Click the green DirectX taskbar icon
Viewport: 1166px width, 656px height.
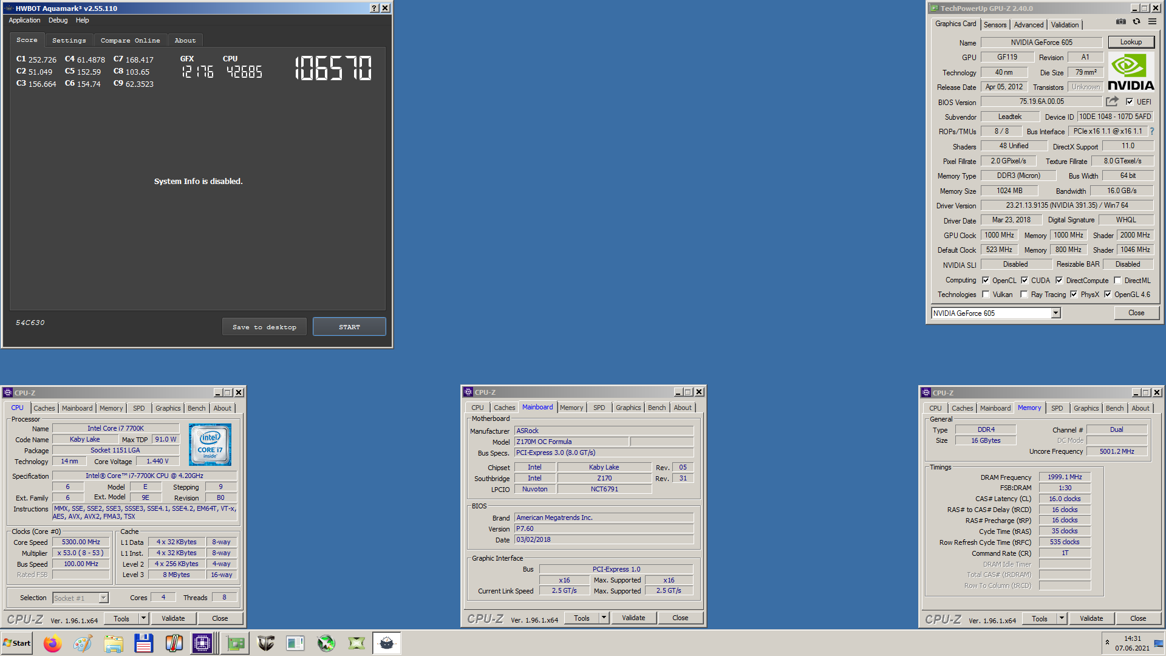(356, 643)
